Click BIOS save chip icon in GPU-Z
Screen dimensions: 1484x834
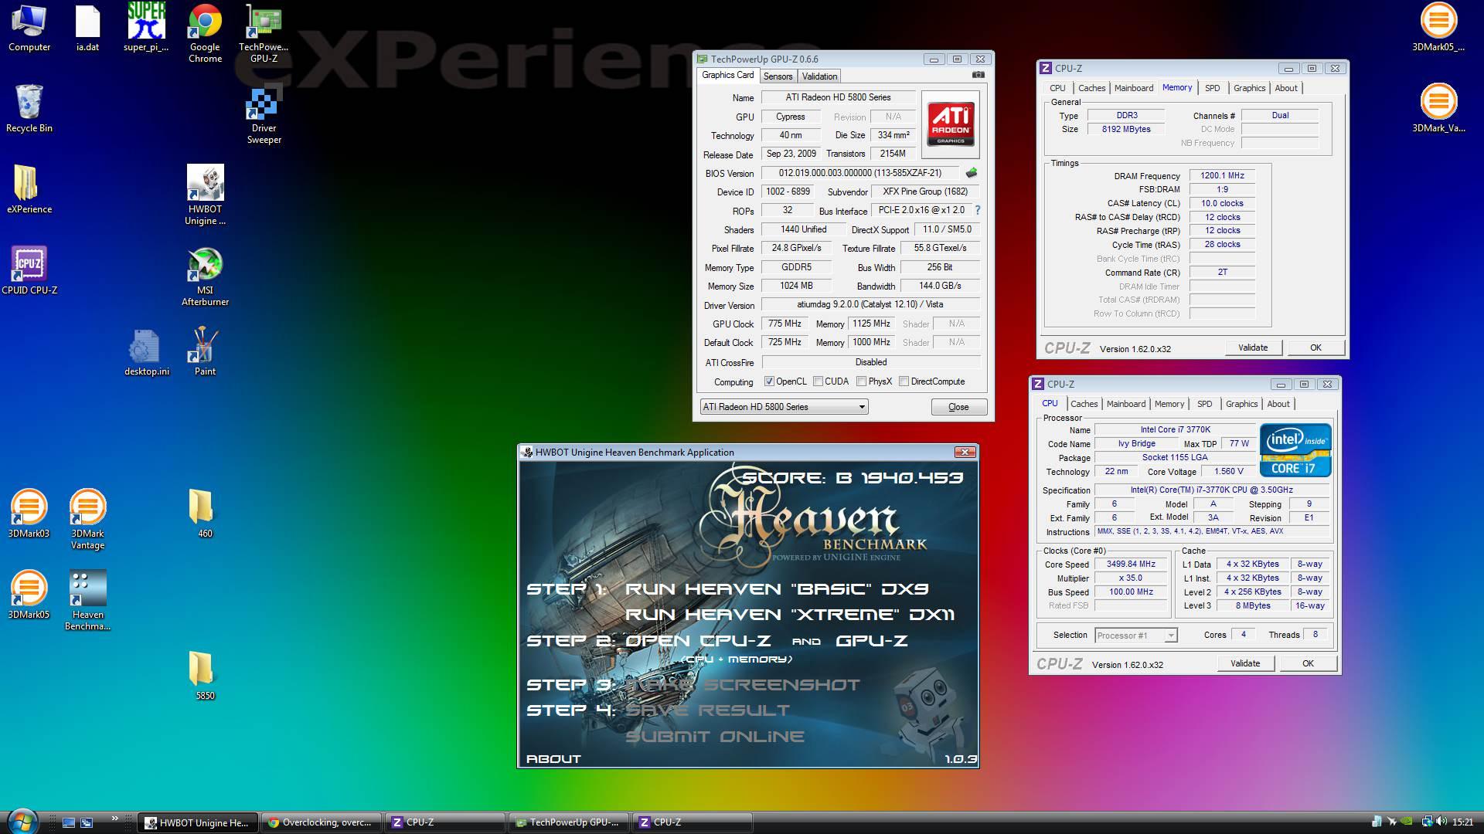(972, 173)
